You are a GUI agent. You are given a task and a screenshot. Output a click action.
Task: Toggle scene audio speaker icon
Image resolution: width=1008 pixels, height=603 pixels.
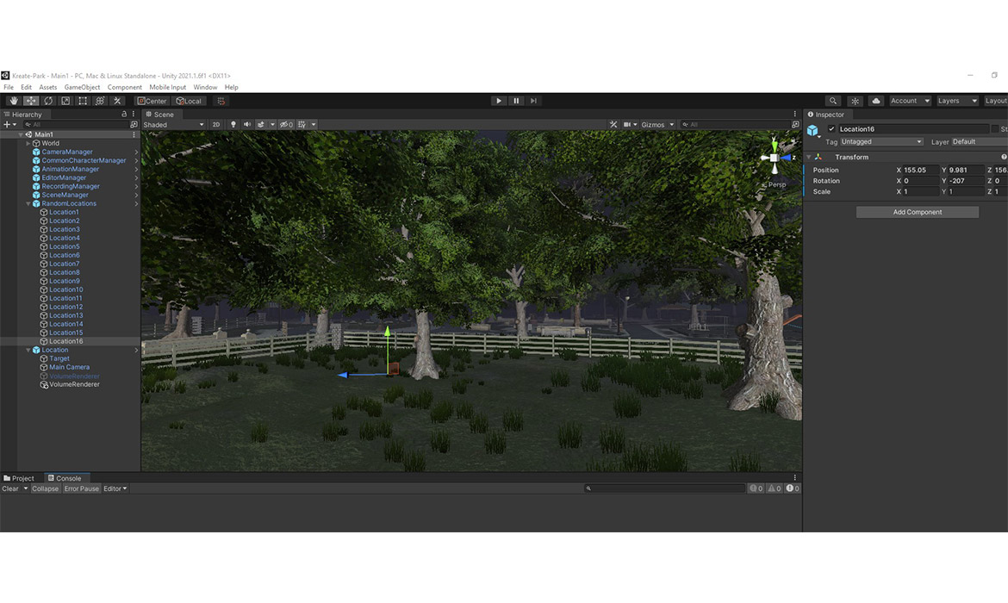[247, 125]
